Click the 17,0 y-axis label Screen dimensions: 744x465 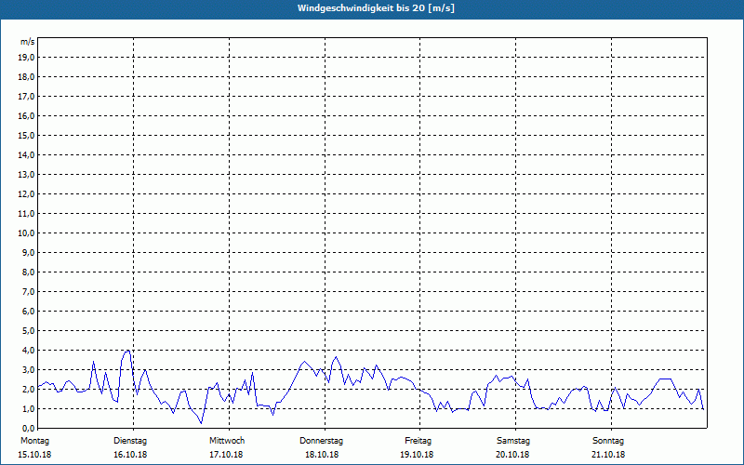(x=26, y=97)
